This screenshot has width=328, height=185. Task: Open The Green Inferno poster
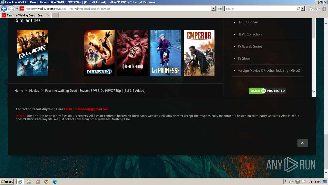pos(132,53)
